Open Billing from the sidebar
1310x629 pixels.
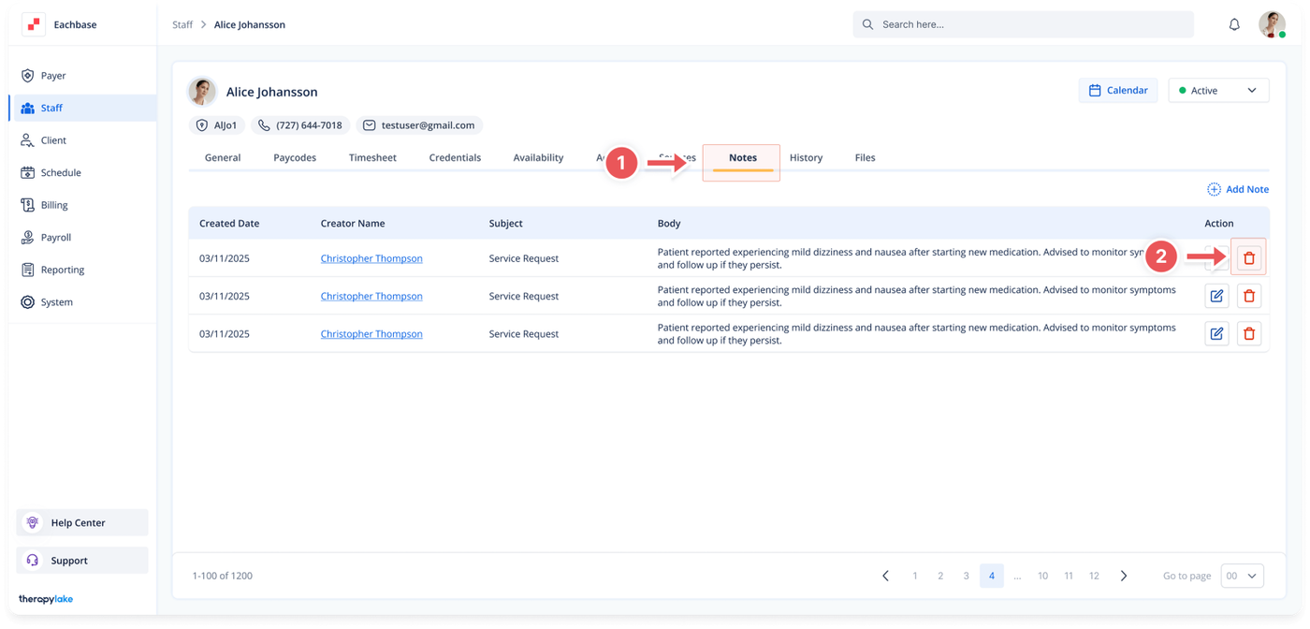pyautogui.click(x=54, y=205)
